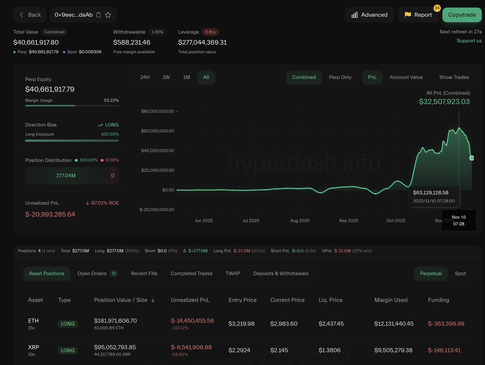Select the 24H time range
The height and width of the screenshot is (365, 485).
(x=145, y=77)
